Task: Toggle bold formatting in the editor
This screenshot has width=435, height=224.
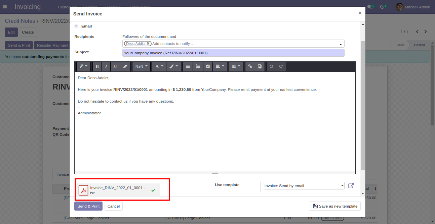Action: pos(97,66)
